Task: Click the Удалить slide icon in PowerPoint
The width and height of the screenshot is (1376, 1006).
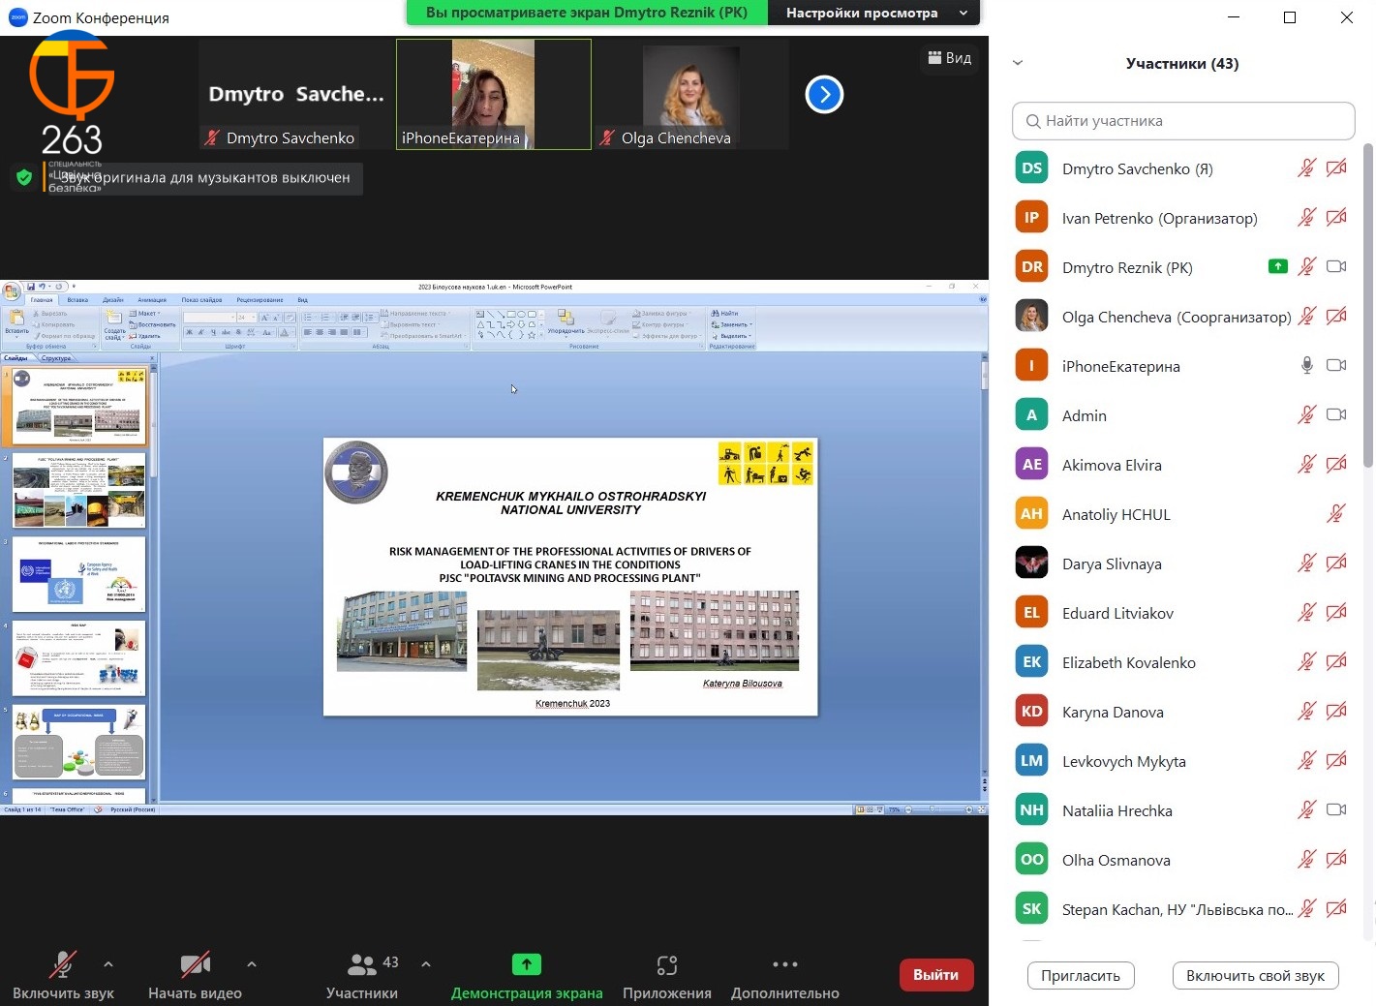Action: coord(134,336)
